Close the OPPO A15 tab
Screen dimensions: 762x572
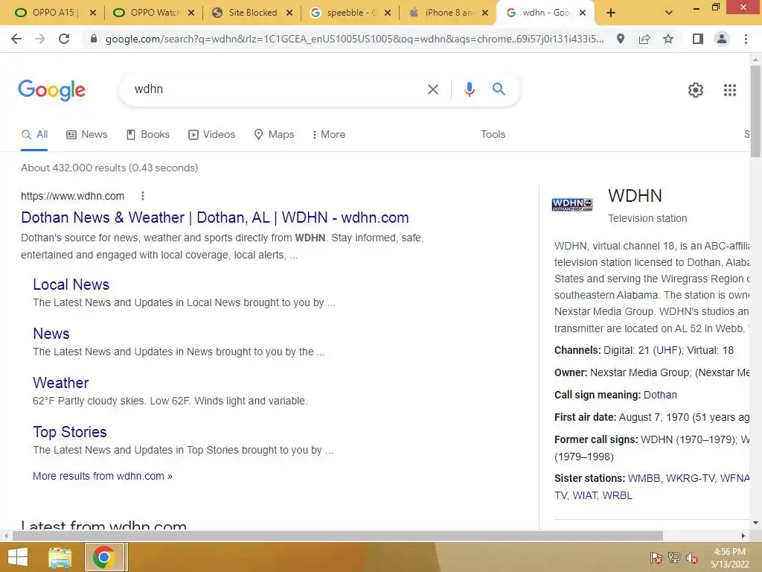93,13
